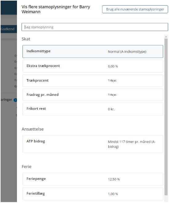Click 'Brug alle nuværende stamoplysninger' button

(x=135, y=9)
